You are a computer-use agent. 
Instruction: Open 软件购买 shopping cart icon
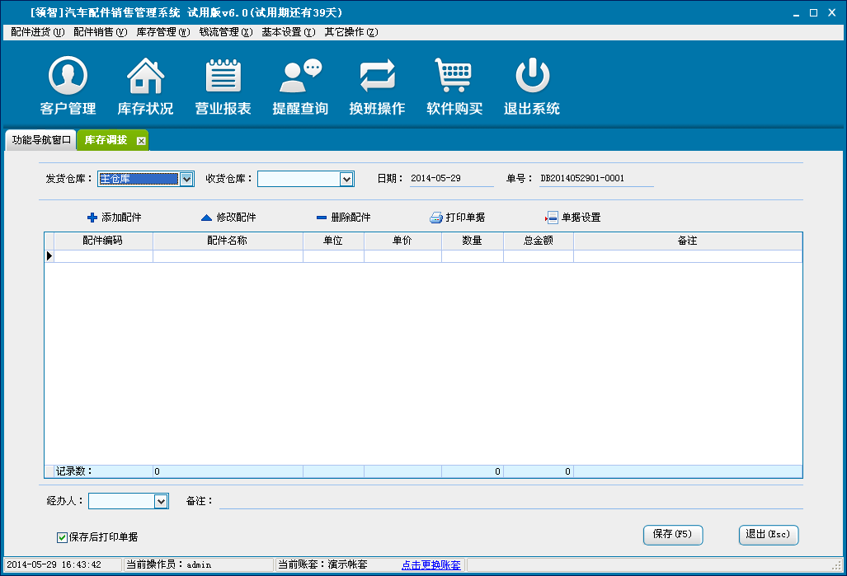tap(454, 77)
